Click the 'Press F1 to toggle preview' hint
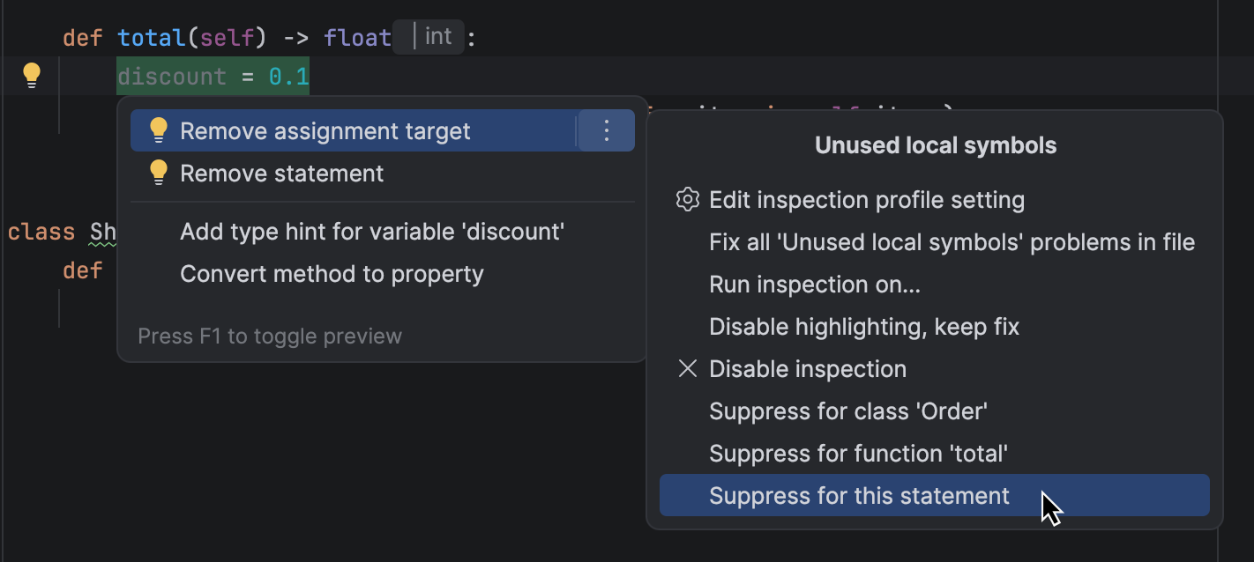The image size is (1254, 562). point(270,336)
